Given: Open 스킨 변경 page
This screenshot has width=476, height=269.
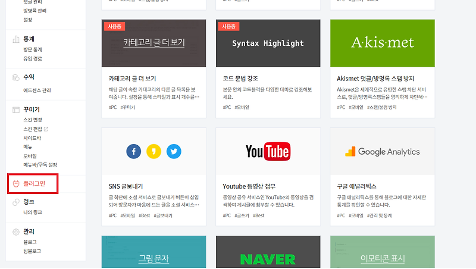Looking at the screenshot, I should coord(33,120).
